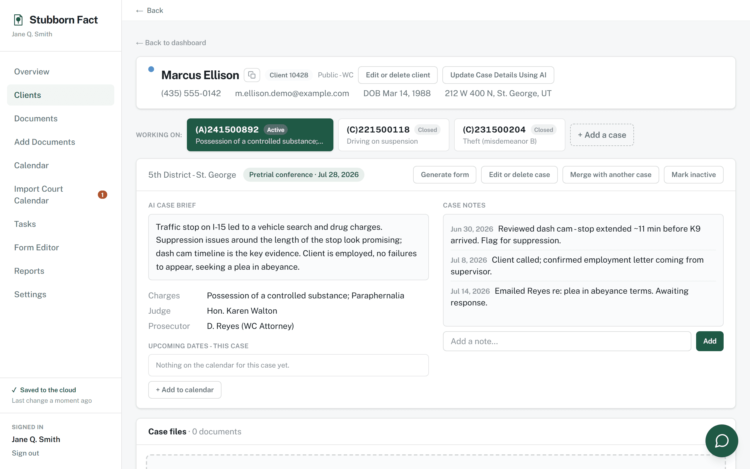750x469 pixels.
Task: Click Add to calendar button
Action: click(185, 390)
